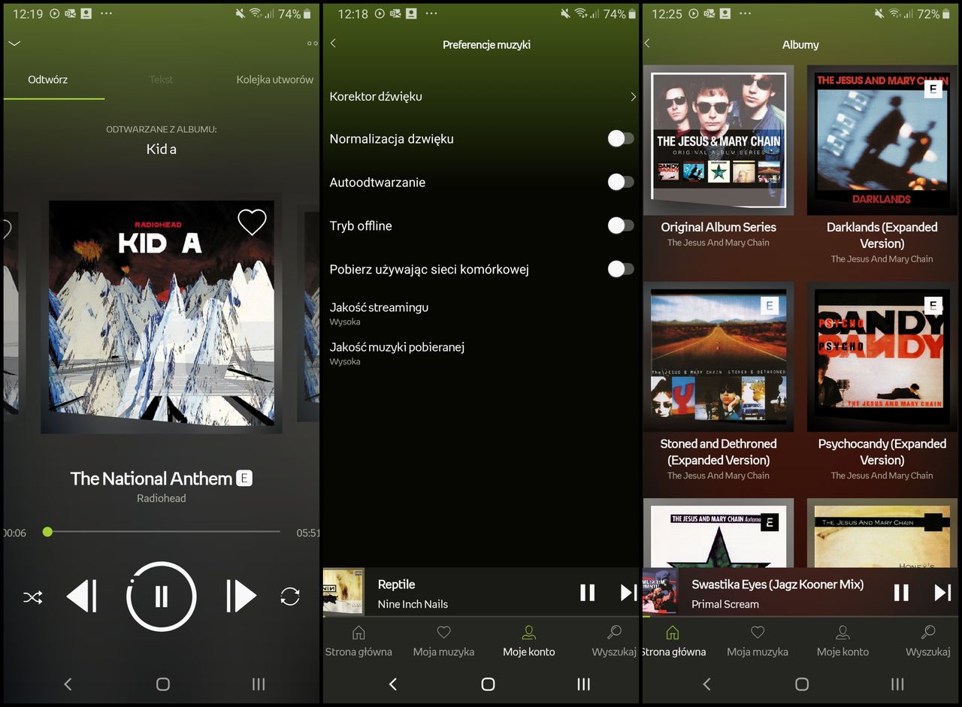
Task: Open the player's more-options dots
Action: (313, 44)
